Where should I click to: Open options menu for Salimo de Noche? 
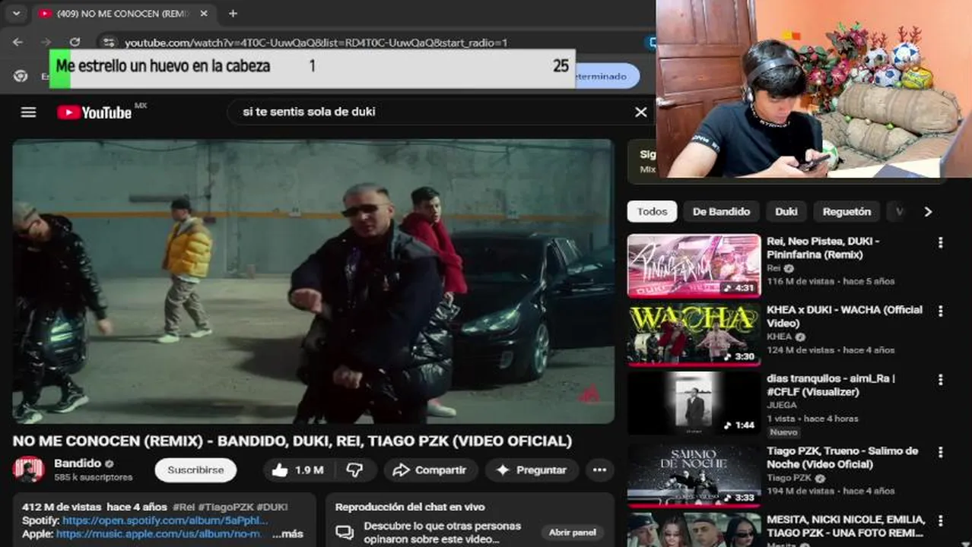pos(940,452)
